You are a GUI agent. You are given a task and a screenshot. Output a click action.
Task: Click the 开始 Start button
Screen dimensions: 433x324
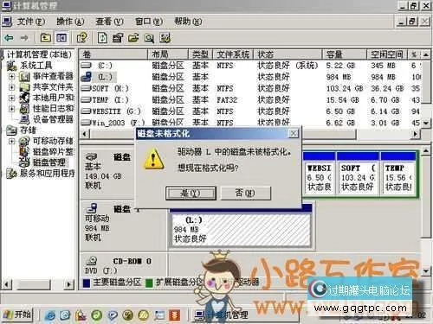pyautogui.click(x=18, y=314)
